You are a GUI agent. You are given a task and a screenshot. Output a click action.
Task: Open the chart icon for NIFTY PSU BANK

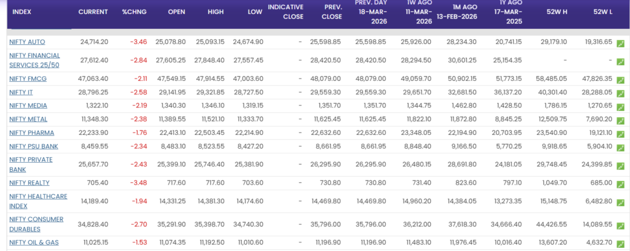(x=620, y=147)
